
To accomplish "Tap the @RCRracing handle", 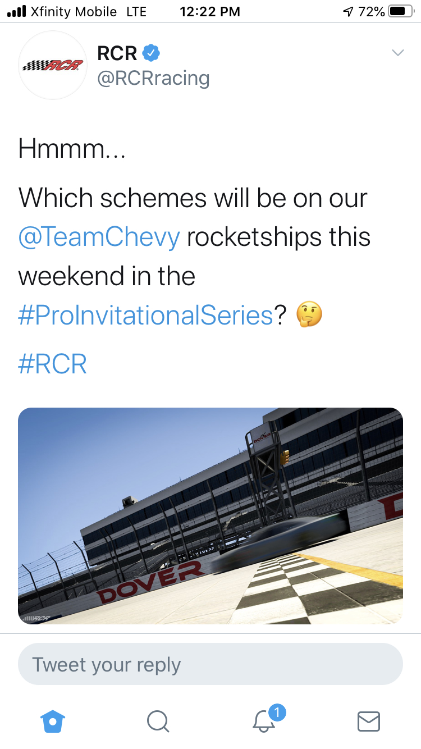I will click(x=153, y=78).
